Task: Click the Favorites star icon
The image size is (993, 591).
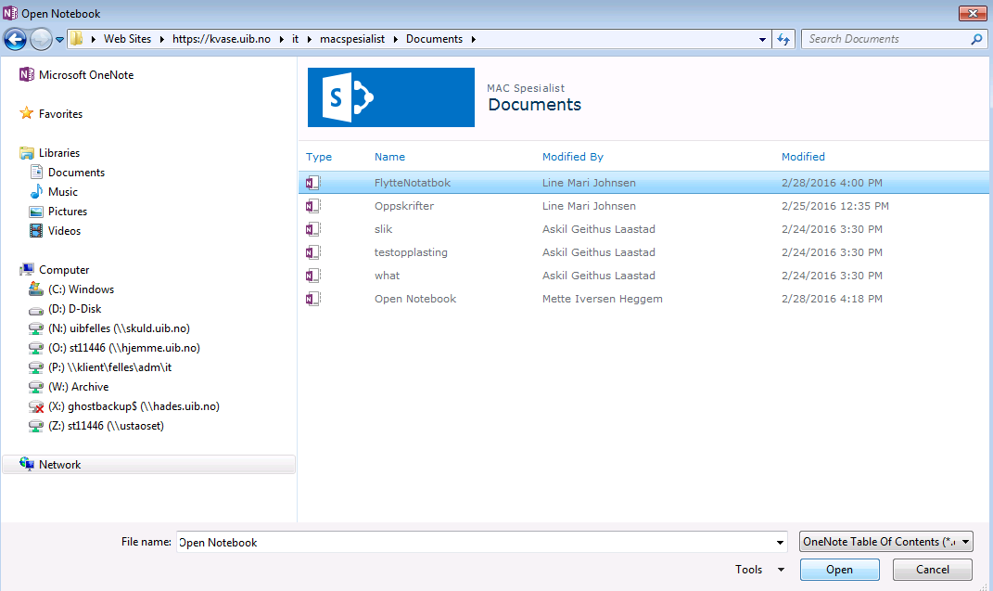Action: click(27, 114)
